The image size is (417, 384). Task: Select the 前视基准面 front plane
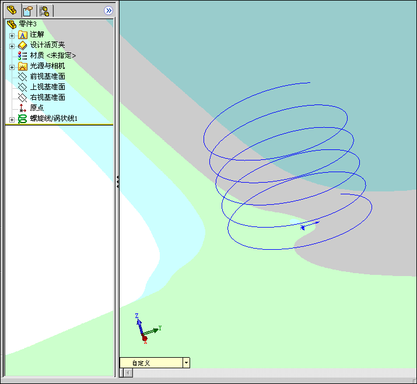[x=48, y=76]
